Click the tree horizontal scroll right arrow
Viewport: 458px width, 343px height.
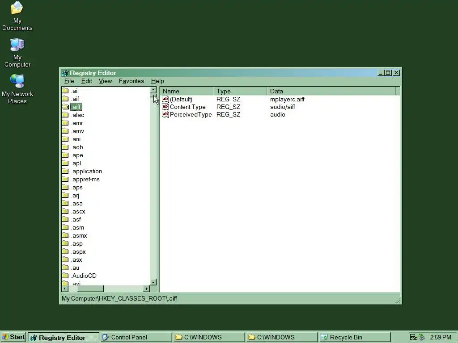(x=146, y=289)
